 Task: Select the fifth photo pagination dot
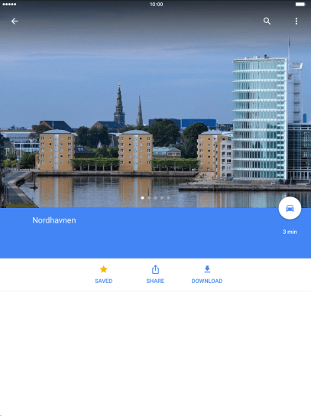[x=168, y=198]
